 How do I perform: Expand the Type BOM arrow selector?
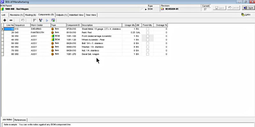pyautogui.click(x=146, y=9)
